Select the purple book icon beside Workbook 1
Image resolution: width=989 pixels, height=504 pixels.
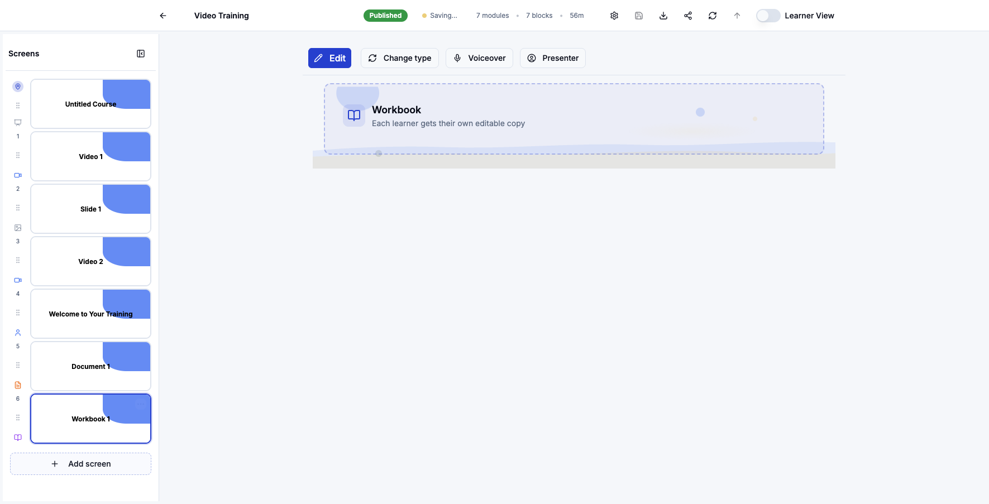click(x=17, y=437)
